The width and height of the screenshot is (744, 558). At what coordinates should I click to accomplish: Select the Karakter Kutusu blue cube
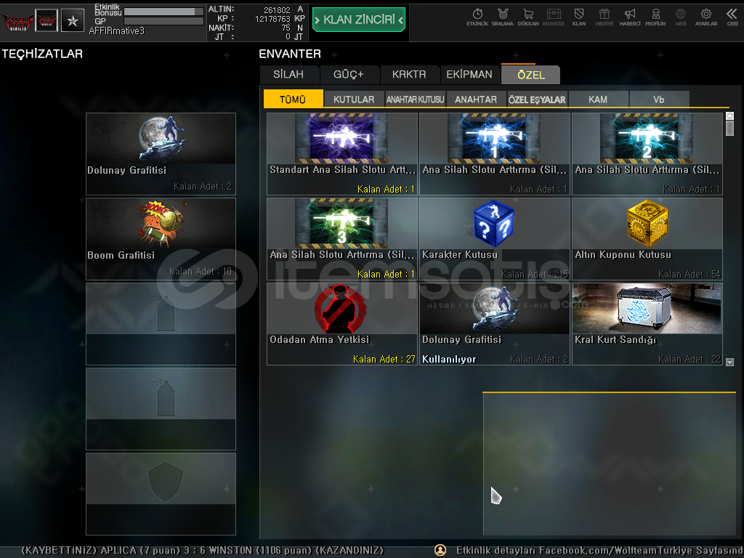494,238
